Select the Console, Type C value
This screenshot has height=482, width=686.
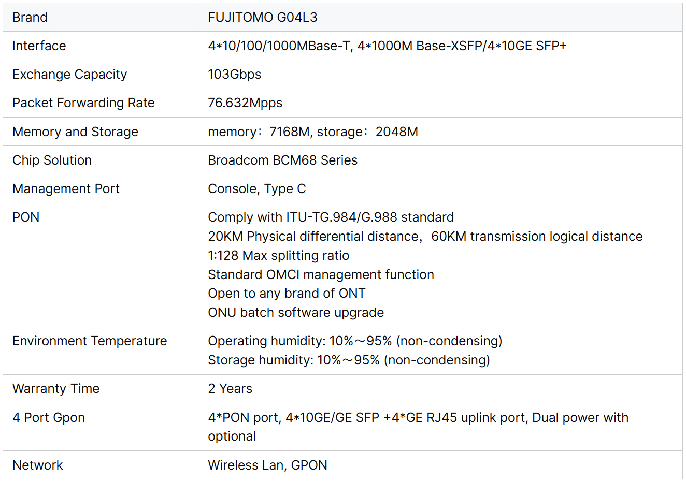pos(256,189)
